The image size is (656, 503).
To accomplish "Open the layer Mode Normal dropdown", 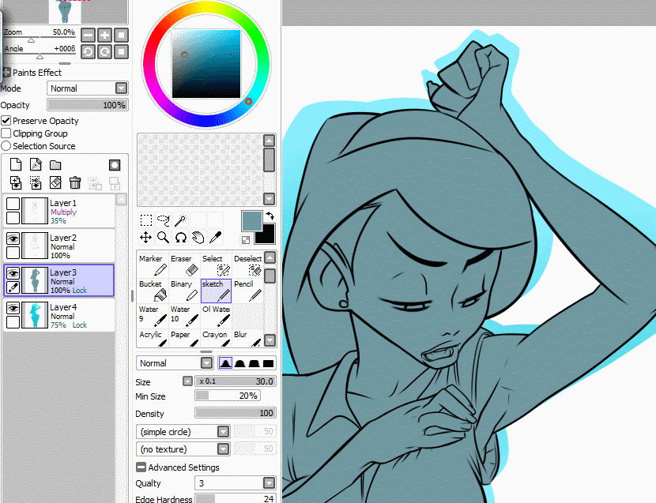I will 88,88.
